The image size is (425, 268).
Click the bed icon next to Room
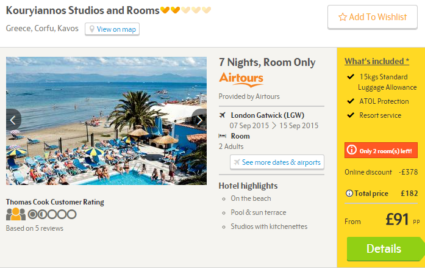(223, 136)
